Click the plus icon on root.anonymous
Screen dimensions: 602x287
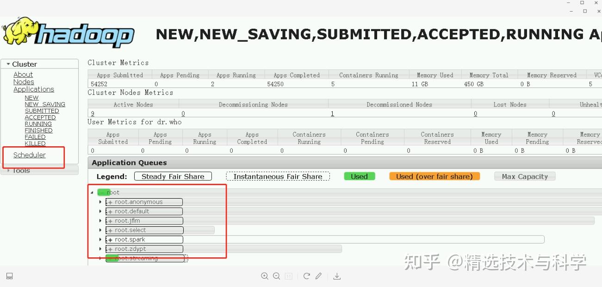(x=110, y=202)
